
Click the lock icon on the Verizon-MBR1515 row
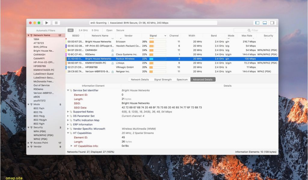(x=112, y=72)
